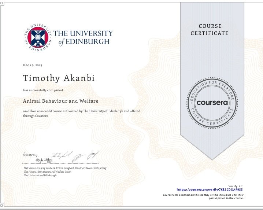Click the instructor names line starting Nat Waran

coord(65,168)
